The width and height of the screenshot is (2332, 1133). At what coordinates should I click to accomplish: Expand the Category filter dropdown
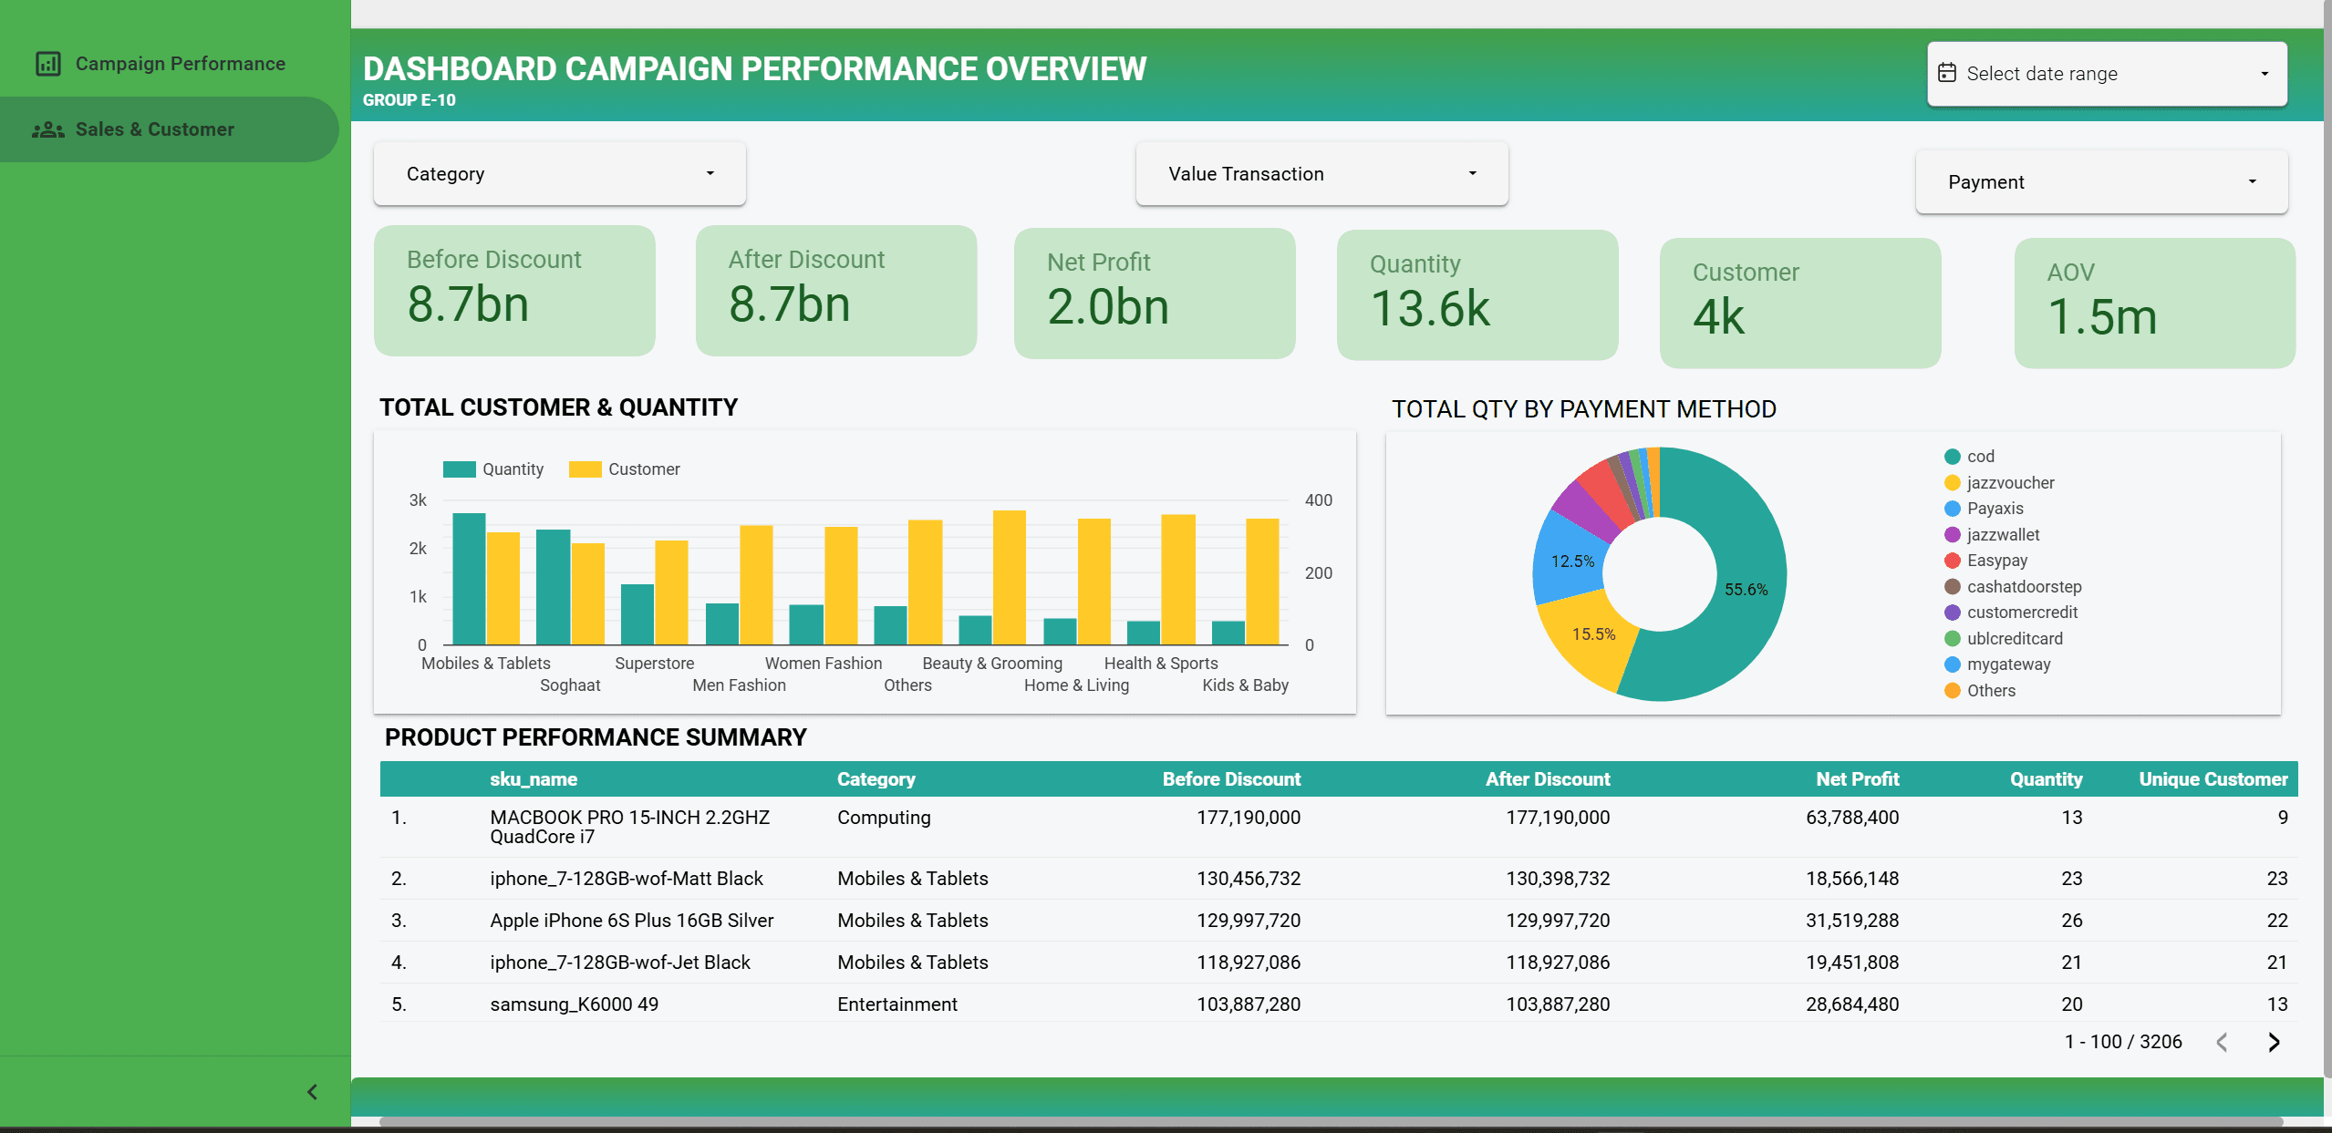click(560, 173)
